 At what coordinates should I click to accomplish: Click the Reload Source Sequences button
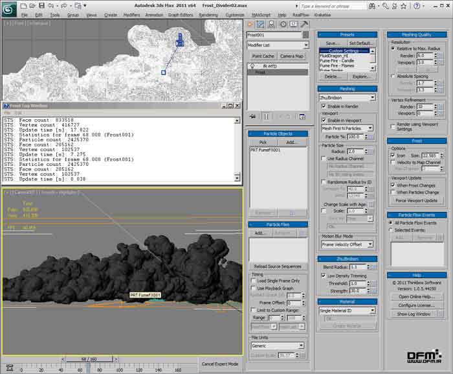pos(278,266)
